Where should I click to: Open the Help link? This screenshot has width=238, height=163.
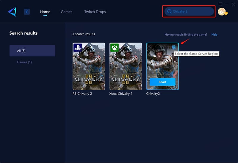click(214, 34)
